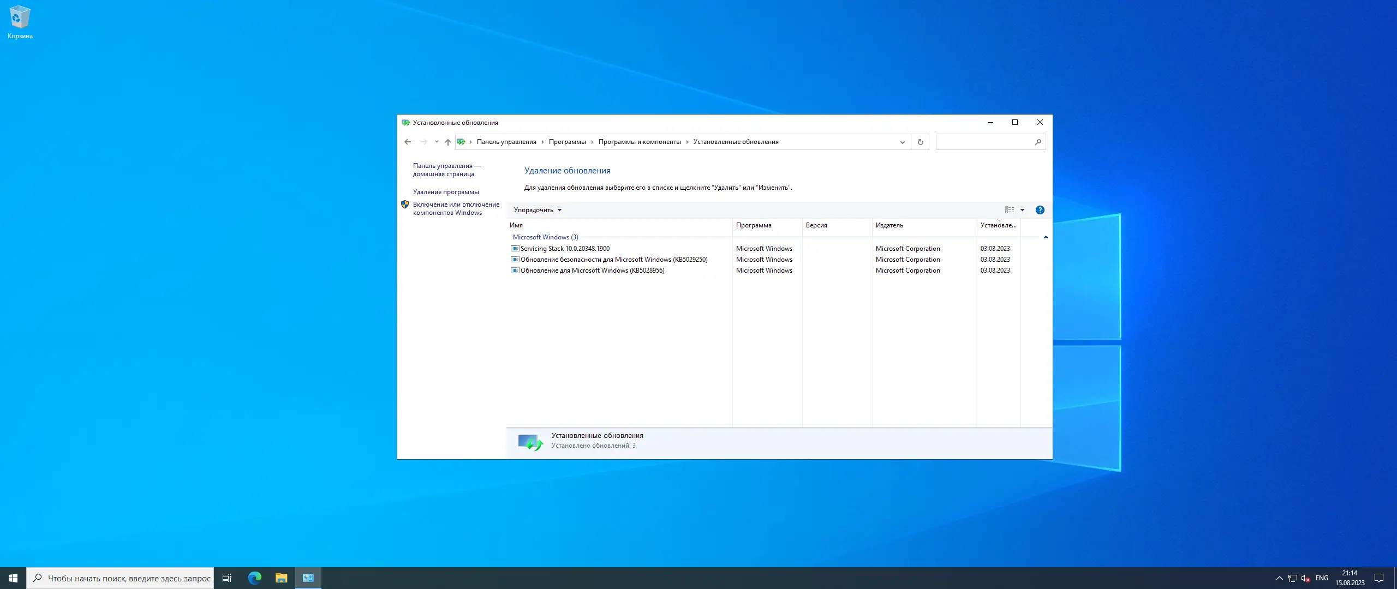Viewport: 1397px width, 589px height.
Task: Select the KB5029250 security update row
Action: pyautogui.click(x=613, y=260)
